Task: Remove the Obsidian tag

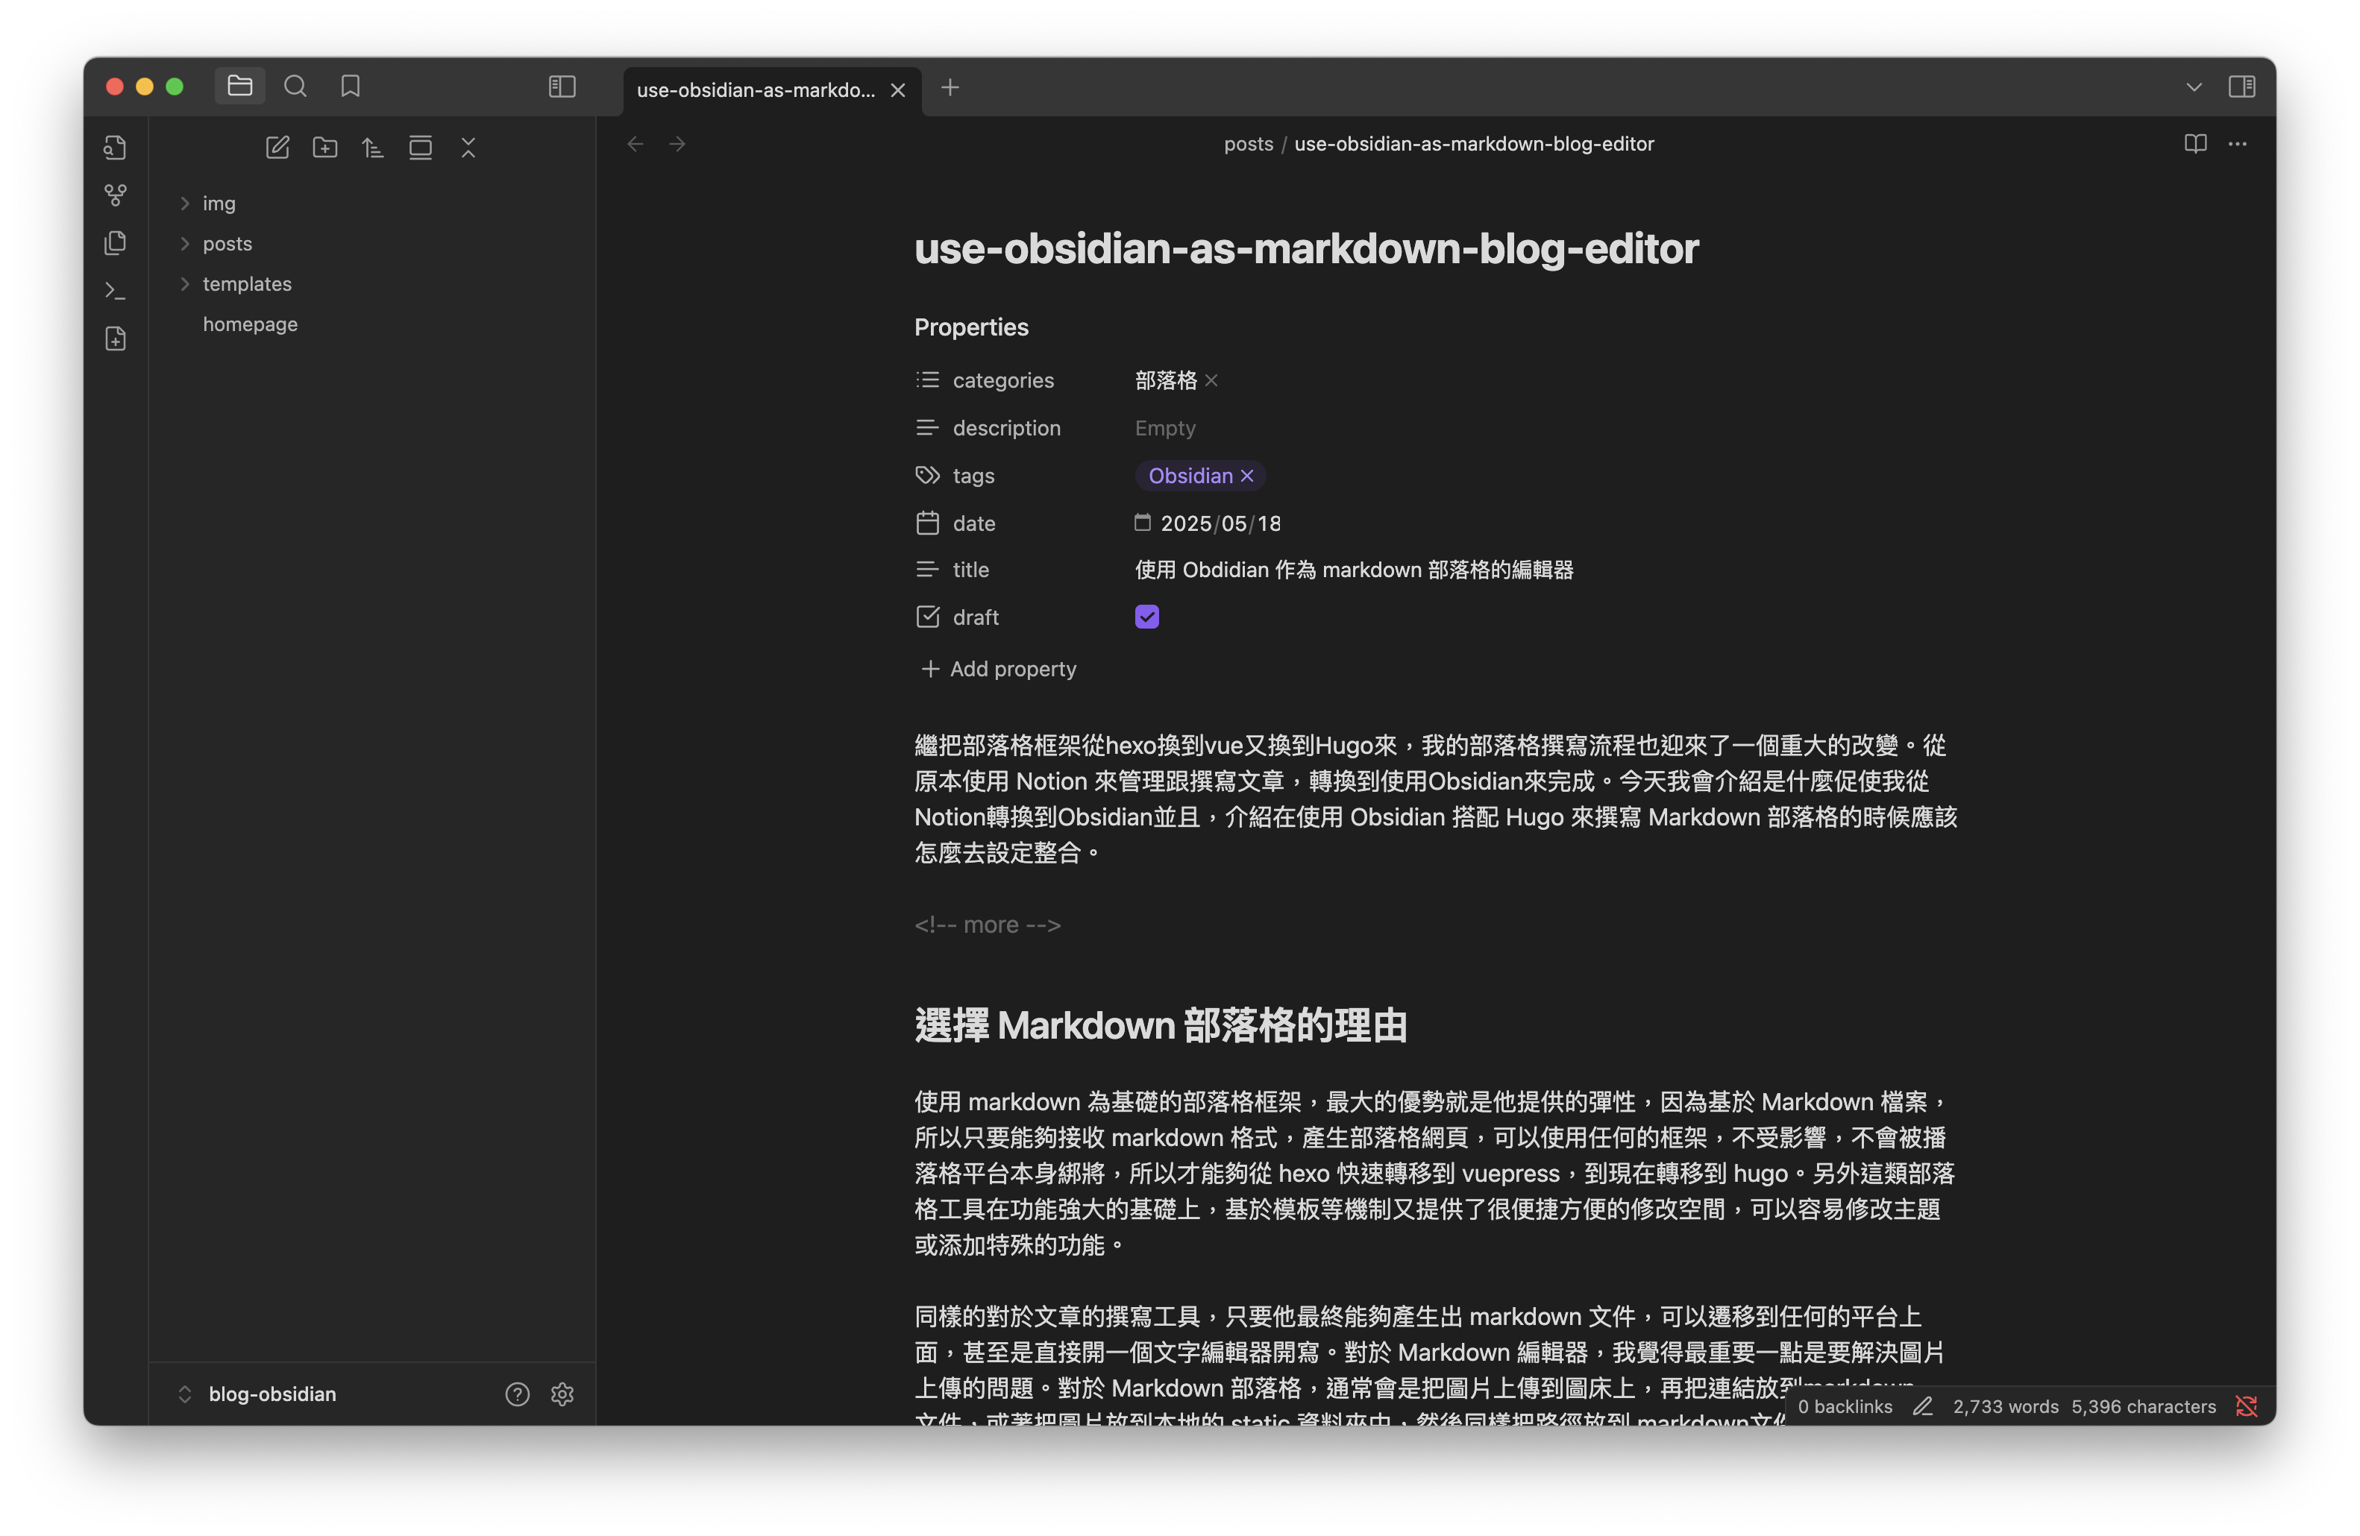Action: point(1247,476)
